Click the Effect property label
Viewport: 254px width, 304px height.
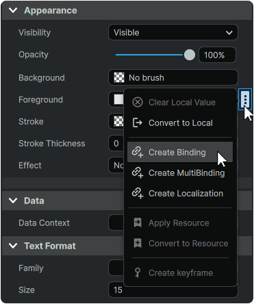30,165
